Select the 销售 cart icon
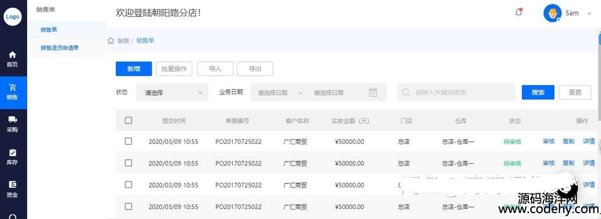Image resolution: width=601 pixels, height=219 pixels. point(13,87)
